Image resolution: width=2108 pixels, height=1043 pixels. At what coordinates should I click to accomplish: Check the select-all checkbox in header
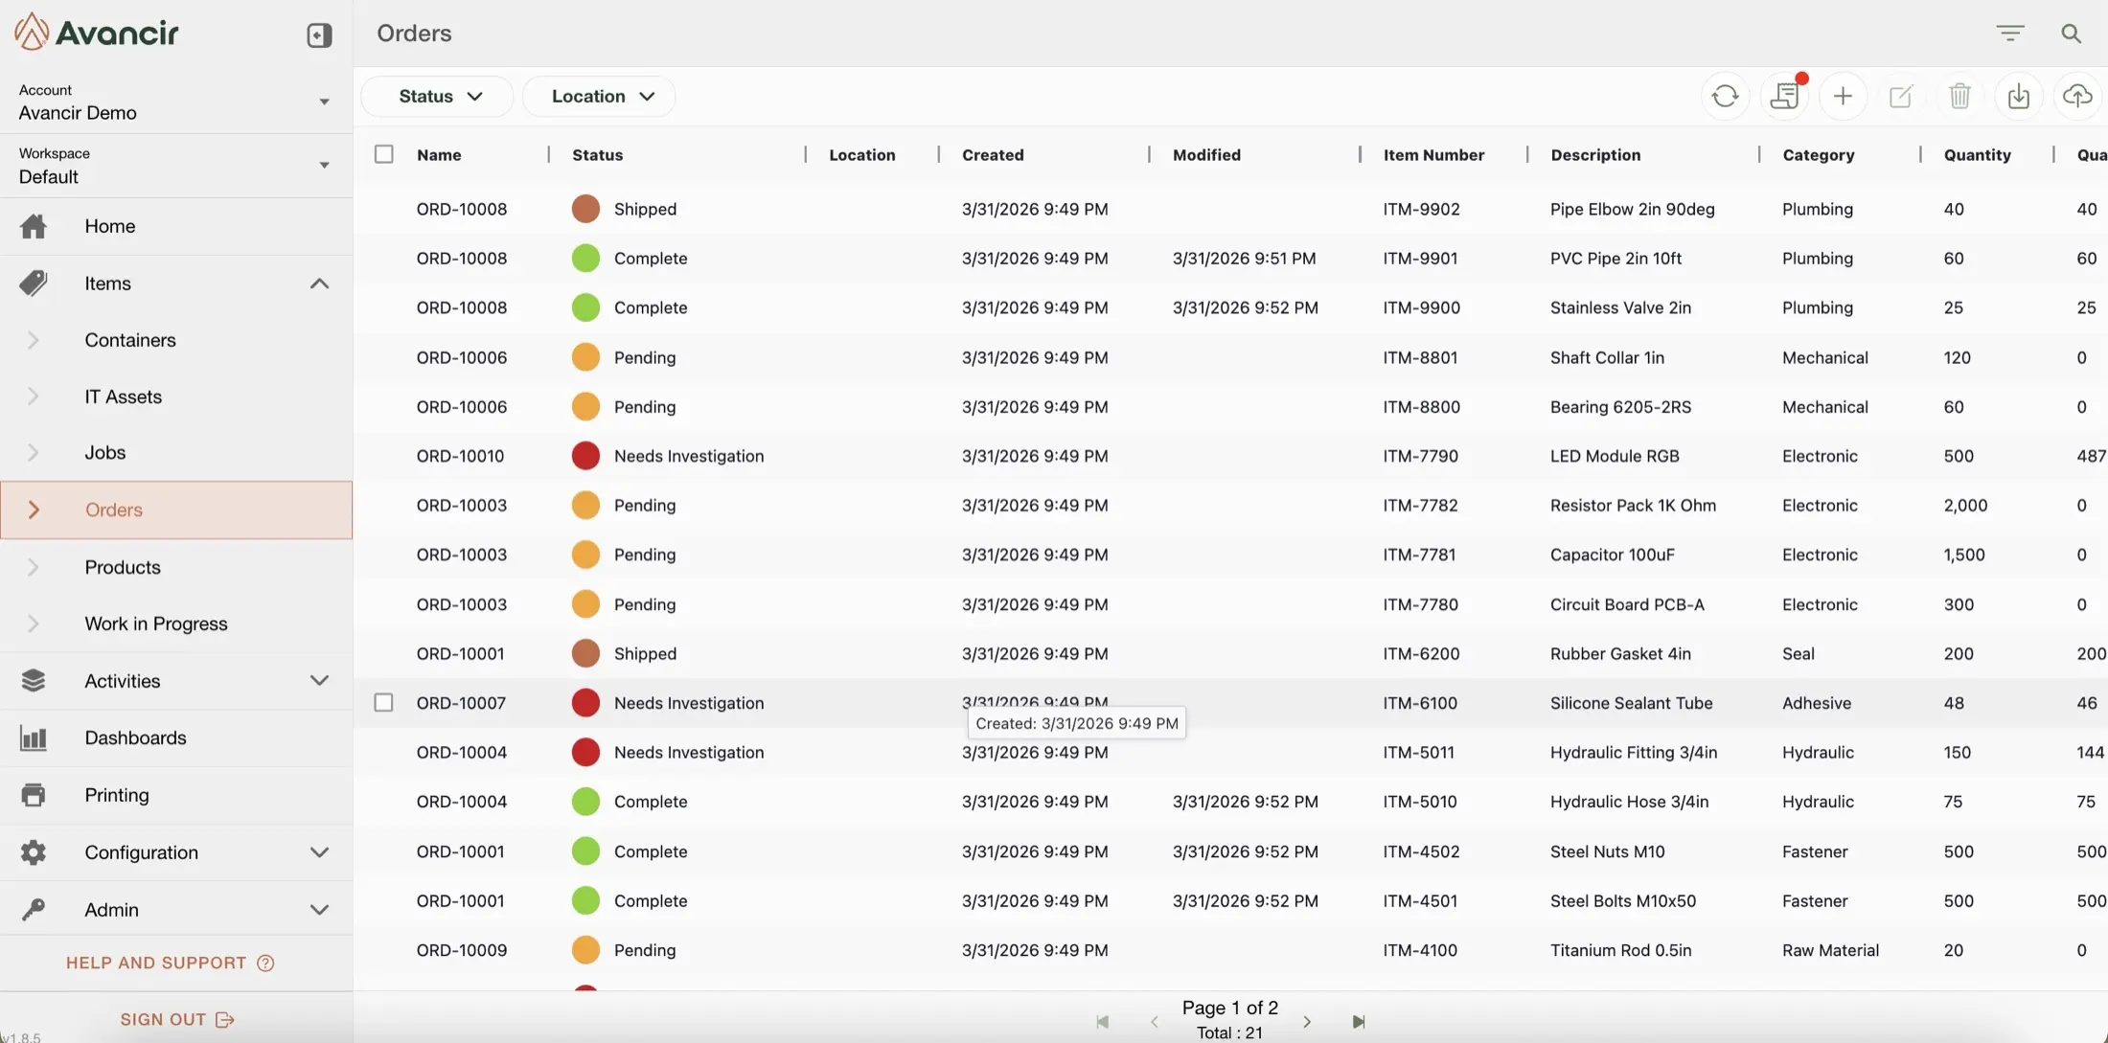click(x=384, y=154)
